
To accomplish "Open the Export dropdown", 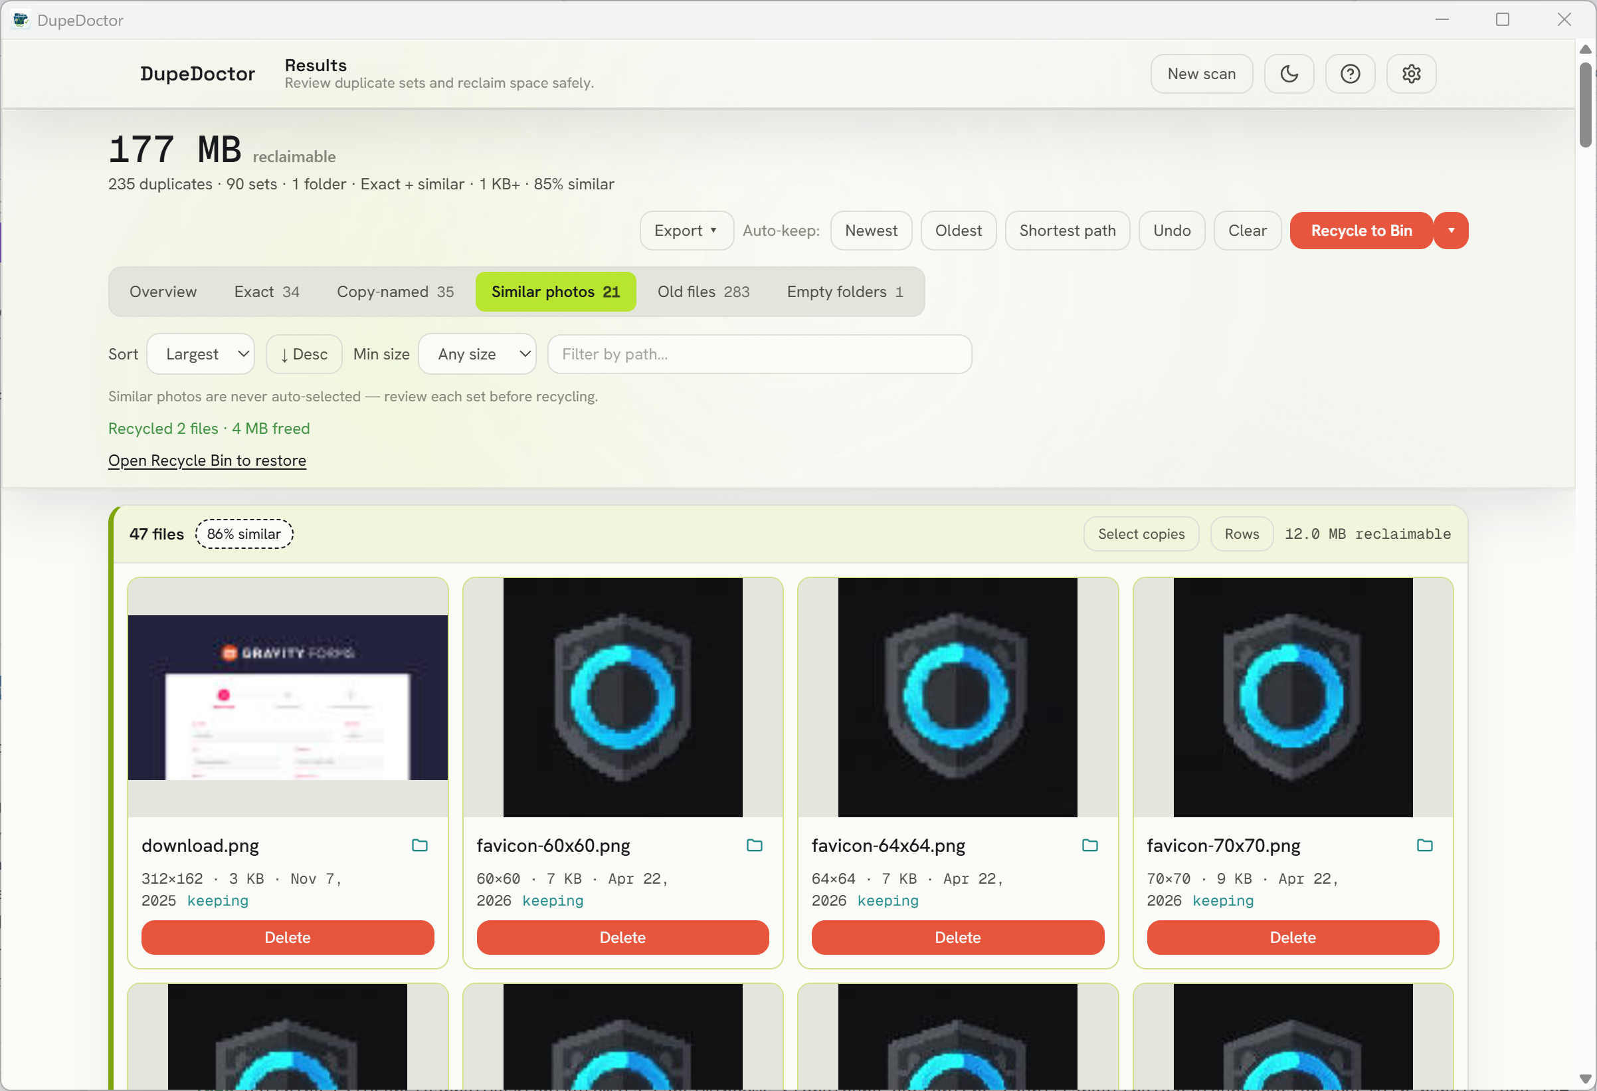I will [686, 231].
